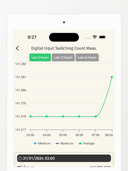Tap the clock icon beside 31/01/2024 03:00
128x171 pixels.
click(x=20, y=158)
